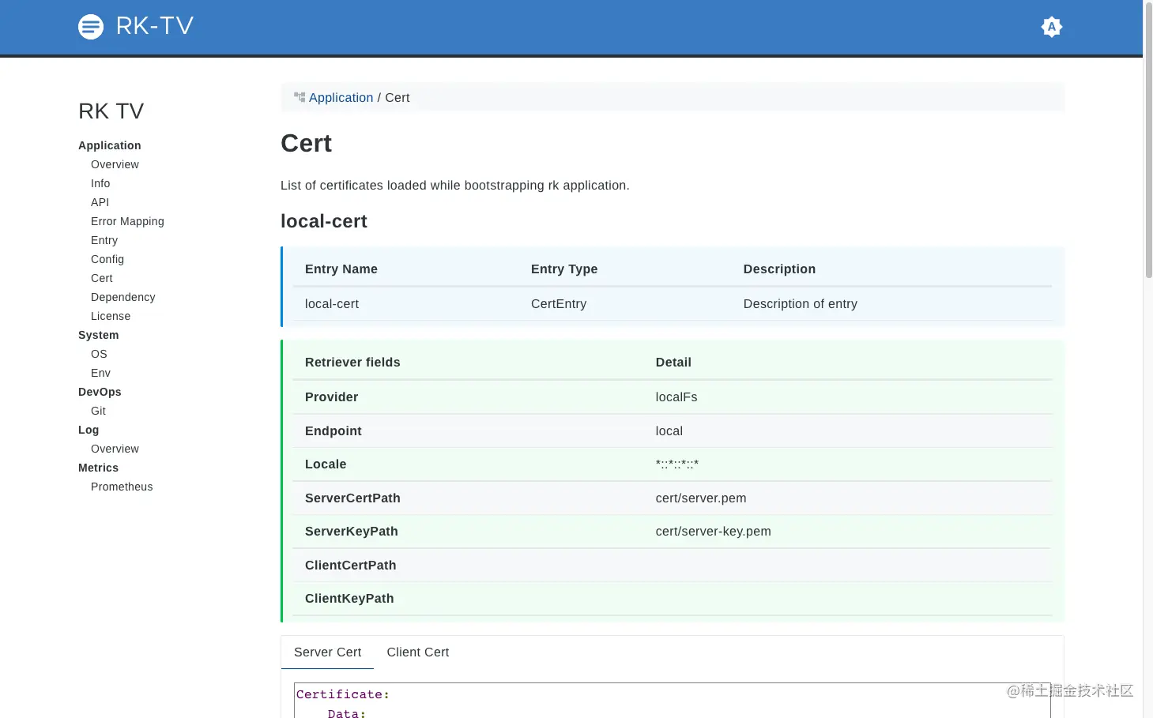
Task: Click the Locale field label
Action: pyautogui.click(x=326, y=464)
